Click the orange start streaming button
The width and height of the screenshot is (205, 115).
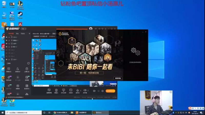click(110, 91)
